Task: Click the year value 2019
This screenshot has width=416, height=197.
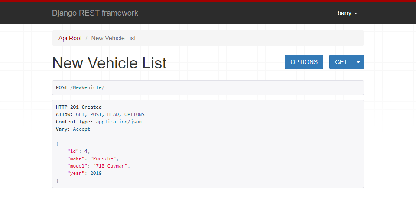Action: [x=96, y=173]
